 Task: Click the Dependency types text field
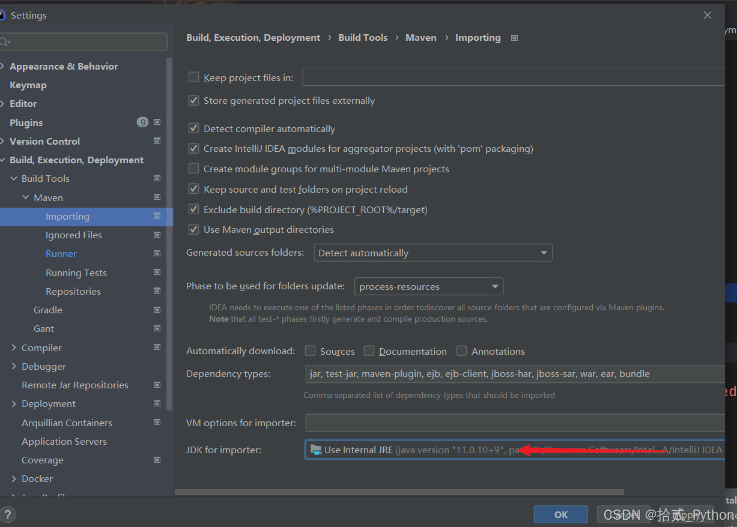click(515, 373)
